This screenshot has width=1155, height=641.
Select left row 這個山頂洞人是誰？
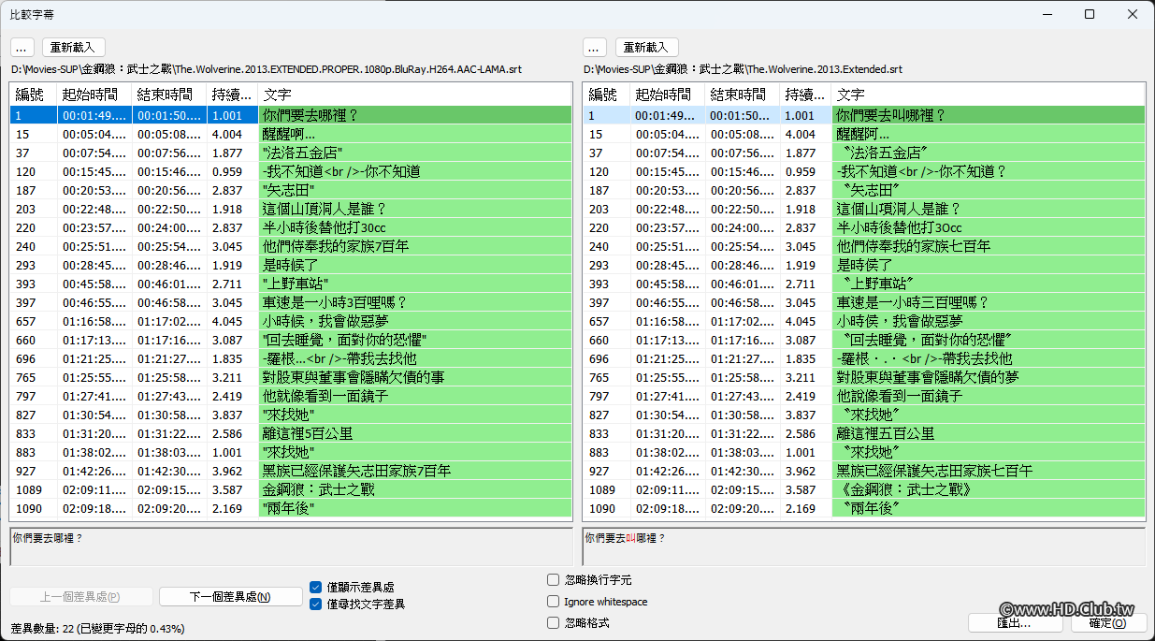point(291,209)
